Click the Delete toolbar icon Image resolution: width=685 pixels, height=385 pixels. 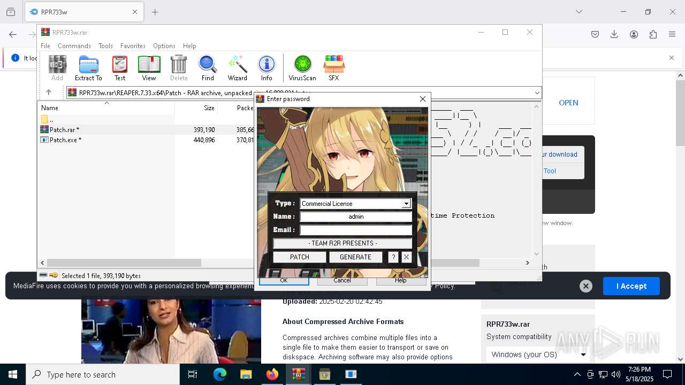click(x=179, y=68)
